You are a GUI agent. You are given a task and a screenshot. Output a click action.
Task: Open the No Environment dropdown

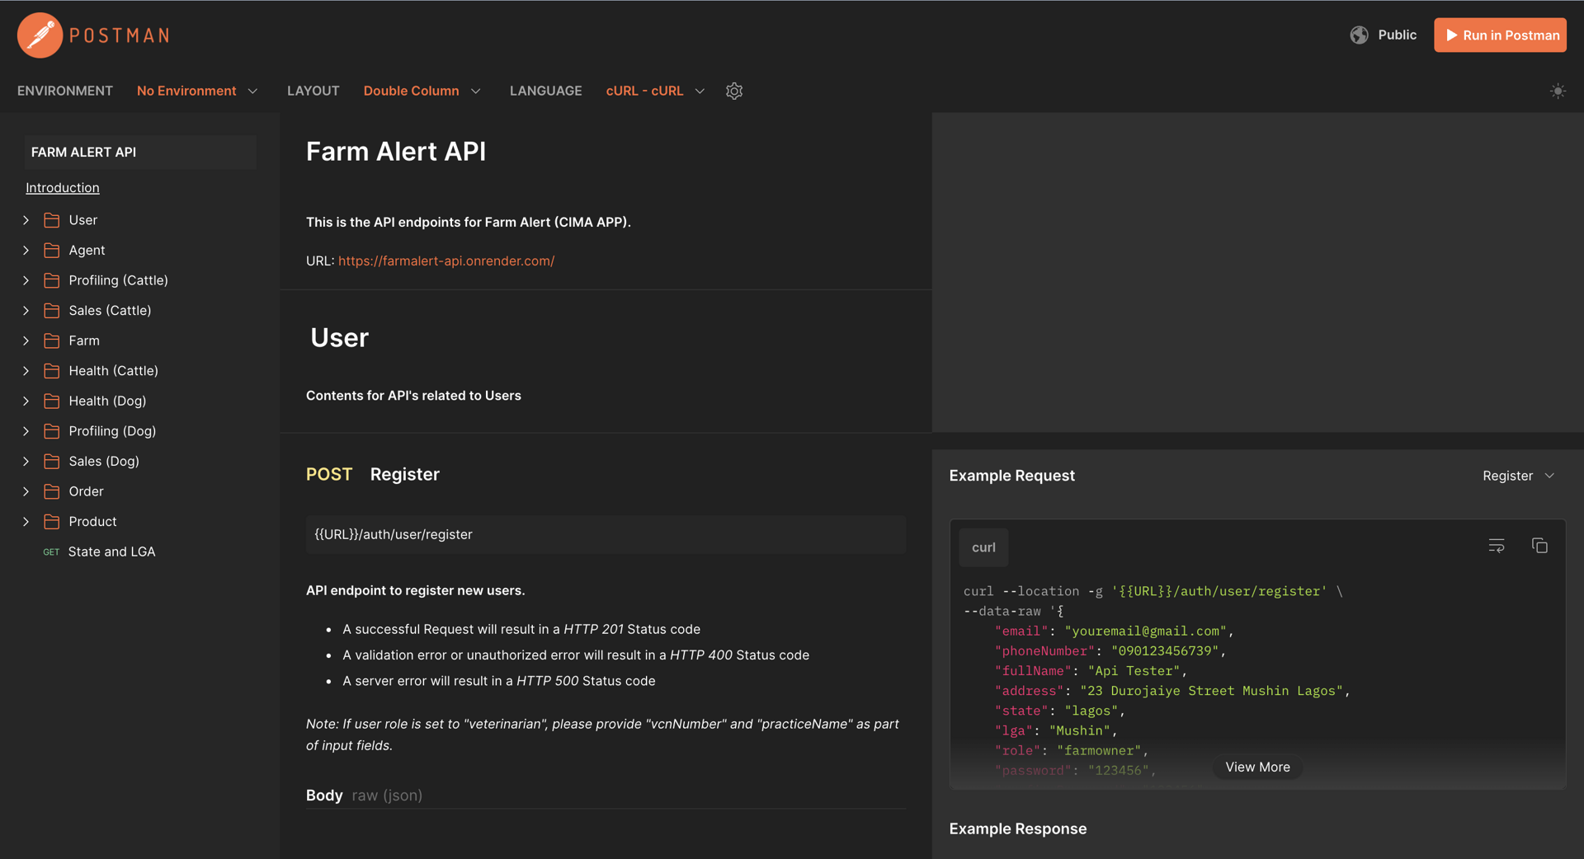(x=198, y=91)
